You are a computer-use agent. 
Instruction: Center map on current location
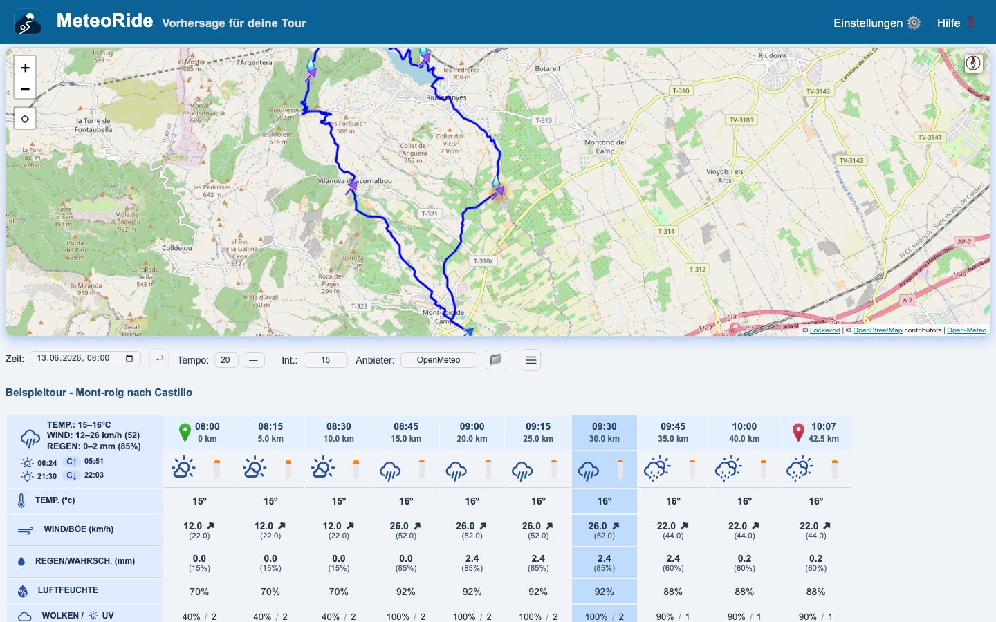25,118
